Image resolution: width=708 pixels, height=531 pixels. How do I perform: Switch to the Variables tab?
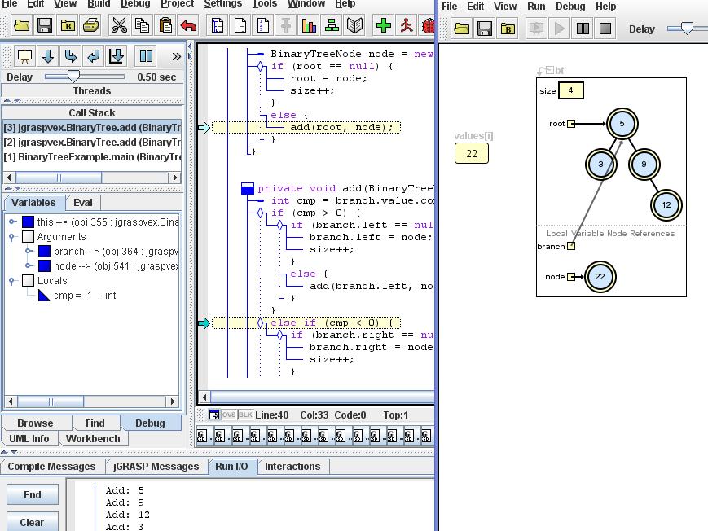pos(34,203)
